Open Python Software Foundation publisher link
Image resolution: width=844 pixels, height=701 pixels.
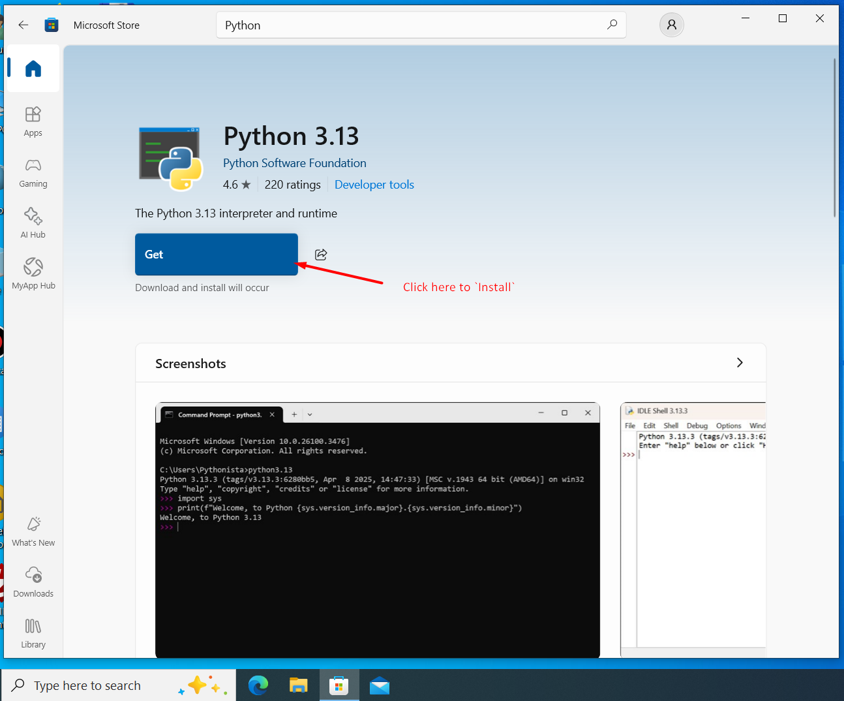(x=295, y=163)
